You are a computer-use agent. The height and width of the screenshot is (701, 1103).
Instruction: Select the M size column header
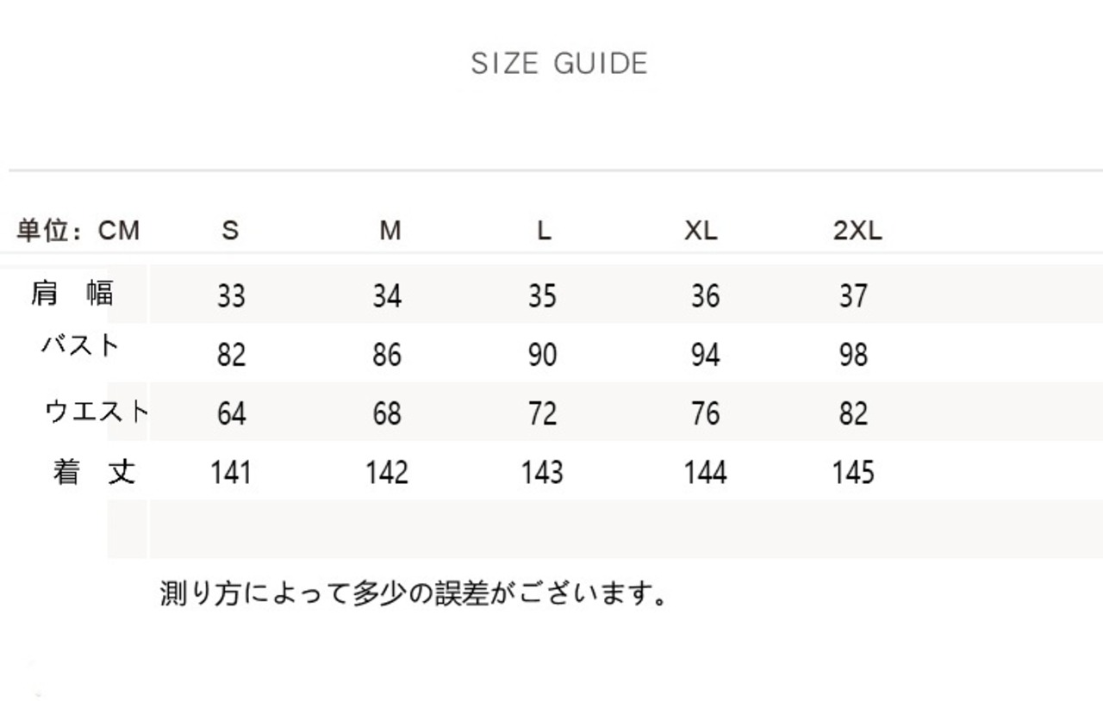click(390, 231)
